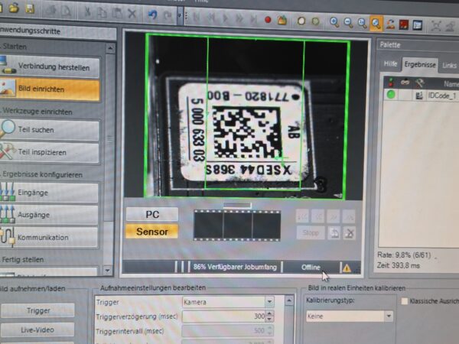Image resolution: width=459 pixels, height=344 pixels.
Task: Switch to the Links tab
Action: 449,66
